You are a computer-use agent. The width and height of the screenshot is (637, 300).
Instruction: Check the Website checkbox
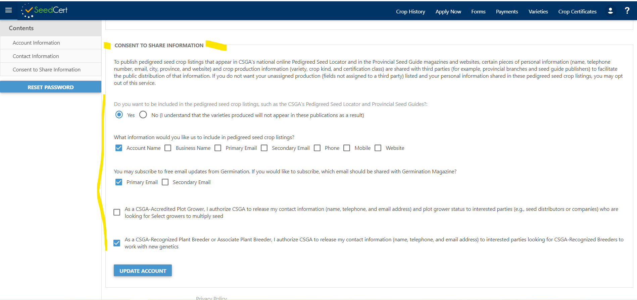pos(378,148)
